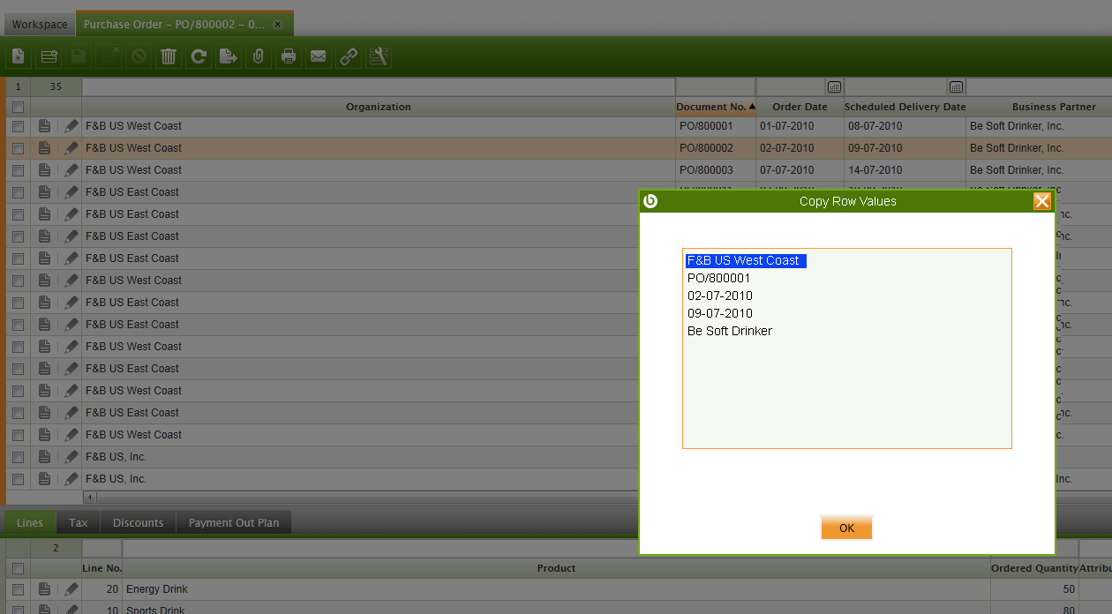The height and width of the screenshot is (614, 1112).
Task: Open the Scheduled Delivery Date calendar picker
Action: click(x=955, y=87)
